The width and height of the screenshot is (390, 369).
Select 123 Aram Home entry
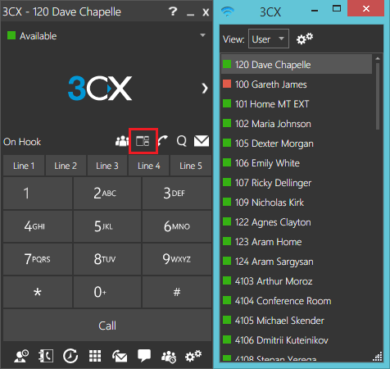pos(297,242)
